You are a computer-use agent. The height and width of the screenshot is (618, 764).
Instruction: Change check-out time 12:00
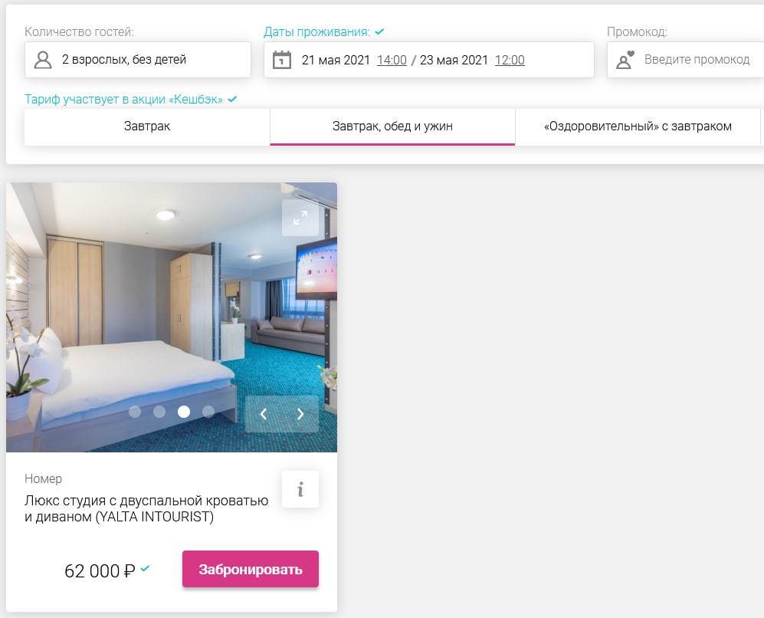[x=510, y=60]
